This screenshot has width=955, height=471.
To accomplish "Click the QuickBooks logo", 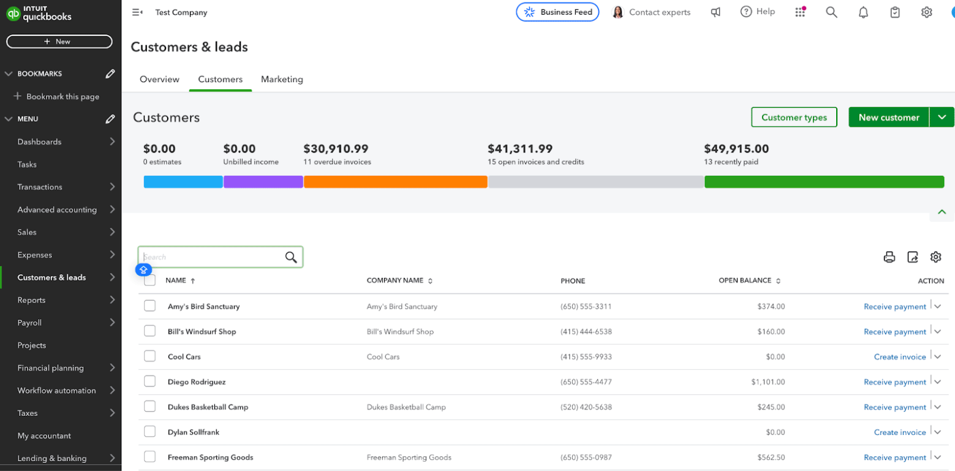I will coord(39,14).
